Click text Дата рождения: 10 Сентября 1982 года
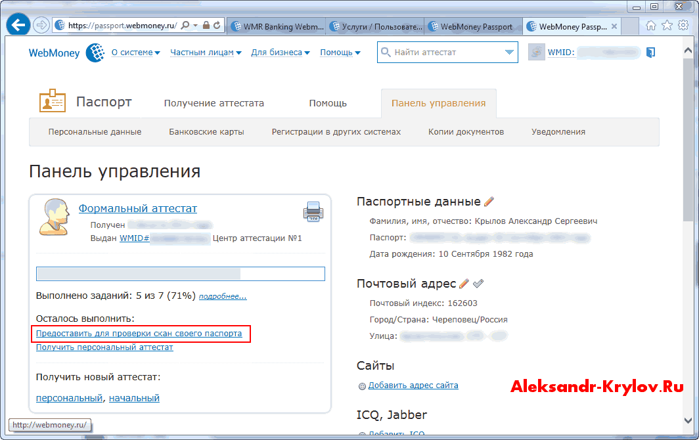This screenshot has width=699, height=440. coord(451,254)
